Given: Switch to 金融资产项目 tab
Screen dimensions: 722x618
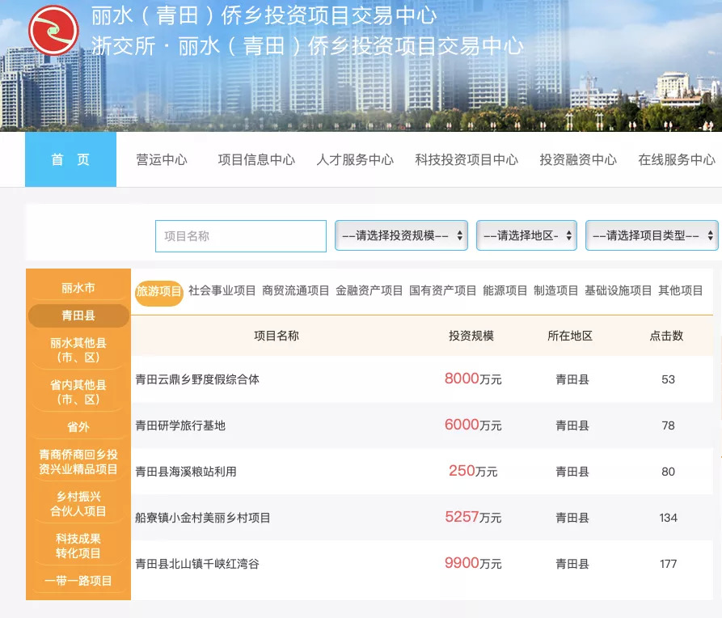Looking at the screenshot, I should (369, 290).
